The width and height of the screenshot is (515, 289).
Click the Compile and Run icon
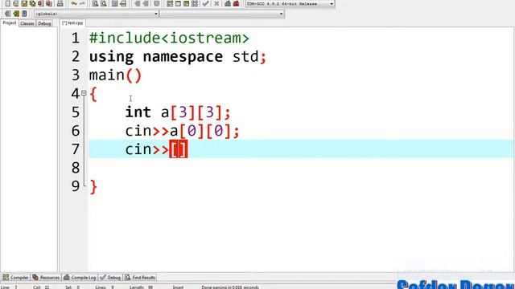point(186,3)
